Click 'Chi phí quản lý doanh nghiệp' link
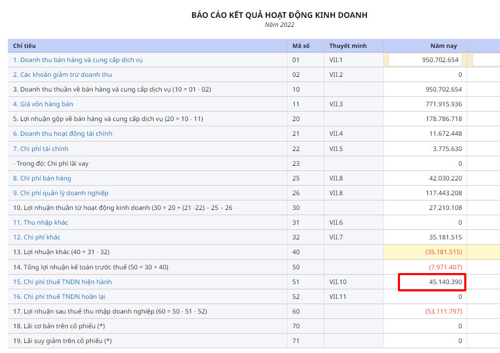Screen dimensions: 500x353 [x=61, y=193]
